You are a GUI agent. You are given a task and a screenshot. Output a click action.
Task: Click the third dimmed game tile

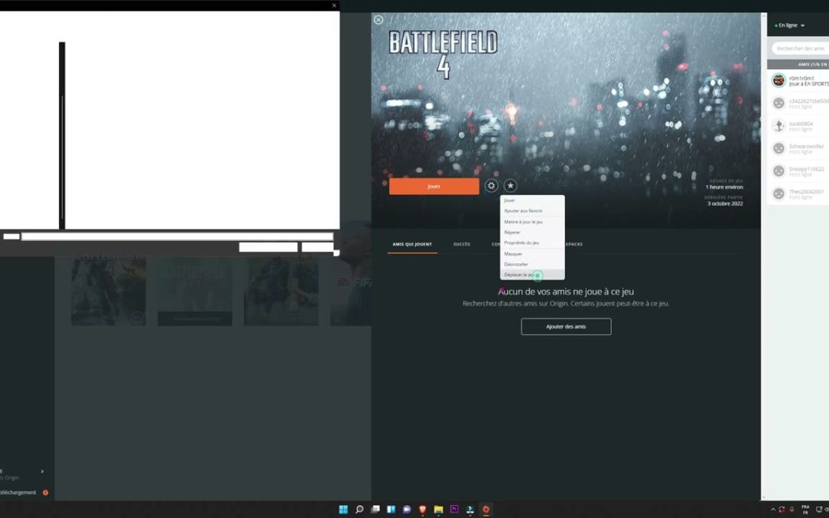[281, 289]
